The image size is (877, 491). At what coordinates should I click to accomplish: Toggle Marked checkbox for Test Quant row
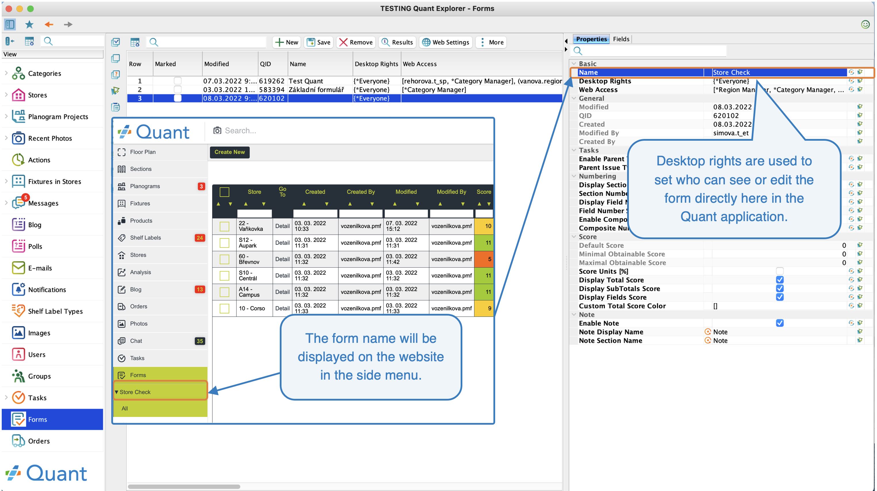pos(177,81)
